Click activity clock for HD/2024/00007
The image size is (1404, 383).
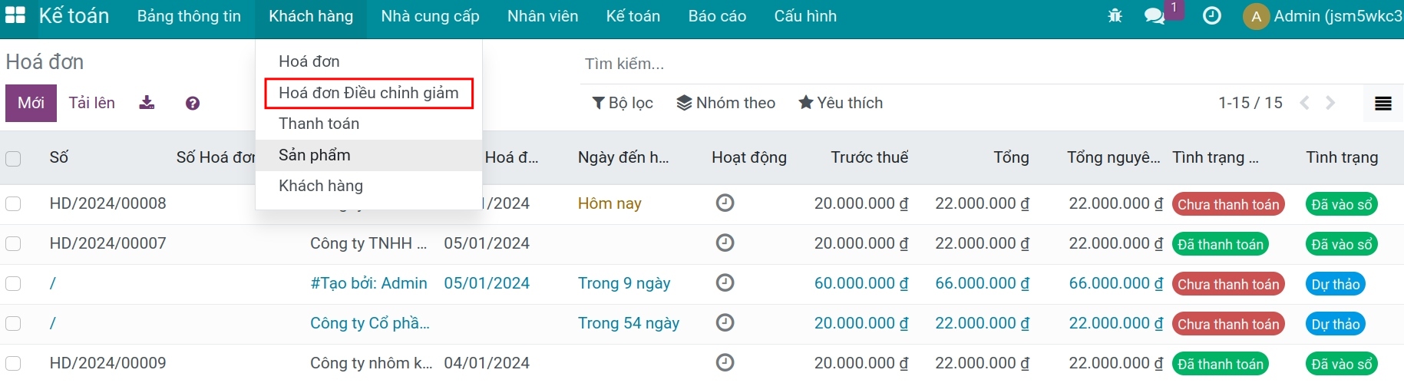pyautogui.click(x=725, y=243)
